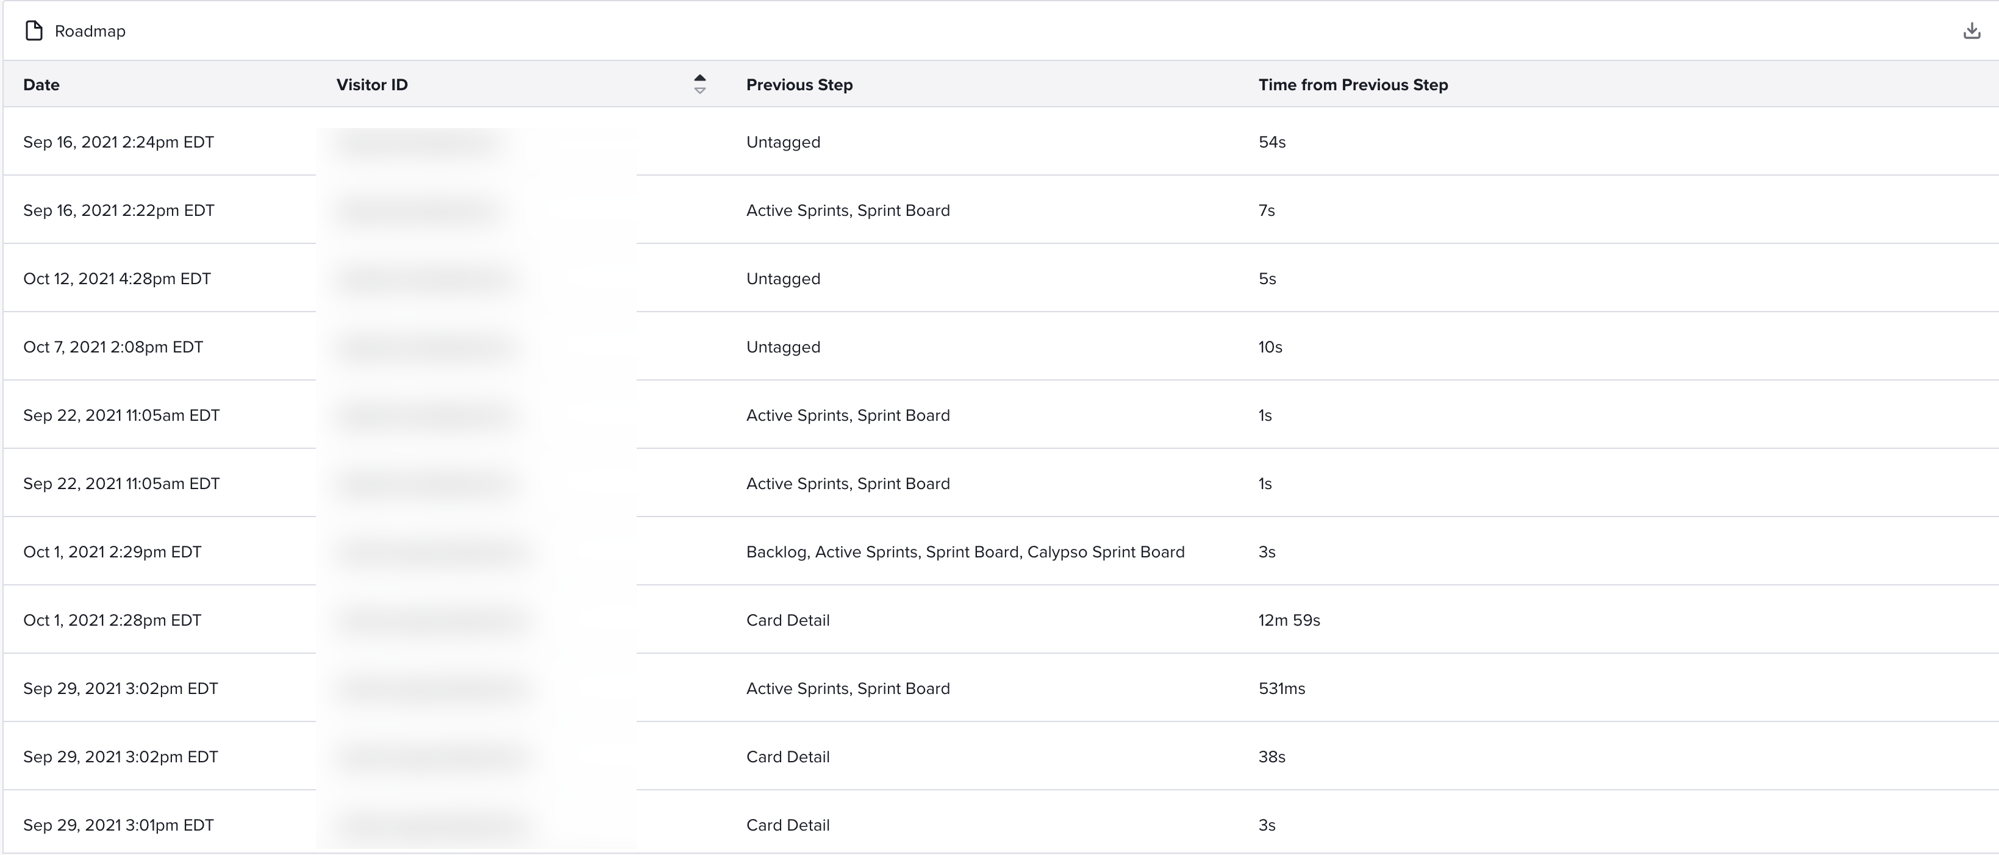Image resolution: width=1999 pixels, height=855 pixels.
Task: Sort by Visitor ID using the arrows
Action: [x=699, y=84]
